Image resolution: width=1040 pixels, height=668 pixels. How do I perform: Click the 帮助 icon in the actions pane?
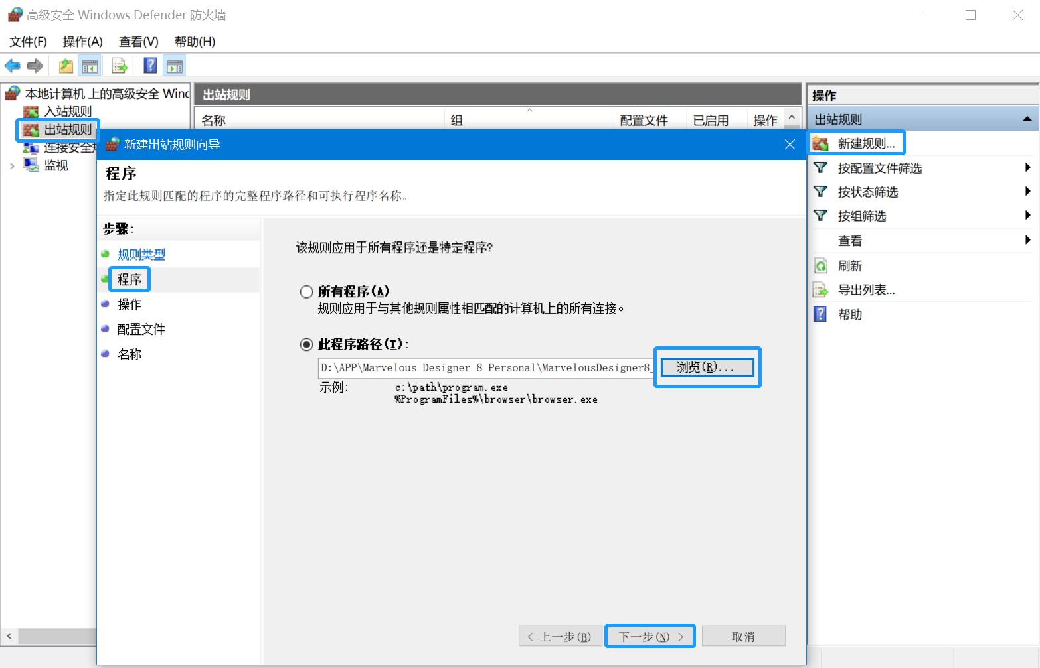[x=821, y=314]
